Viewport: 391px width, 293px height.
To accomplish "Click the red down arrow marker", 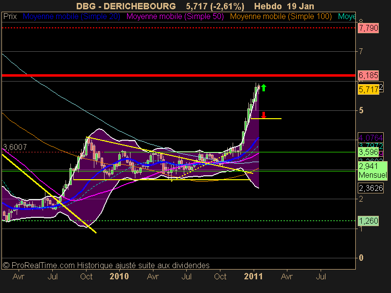I will coord(263,115).
